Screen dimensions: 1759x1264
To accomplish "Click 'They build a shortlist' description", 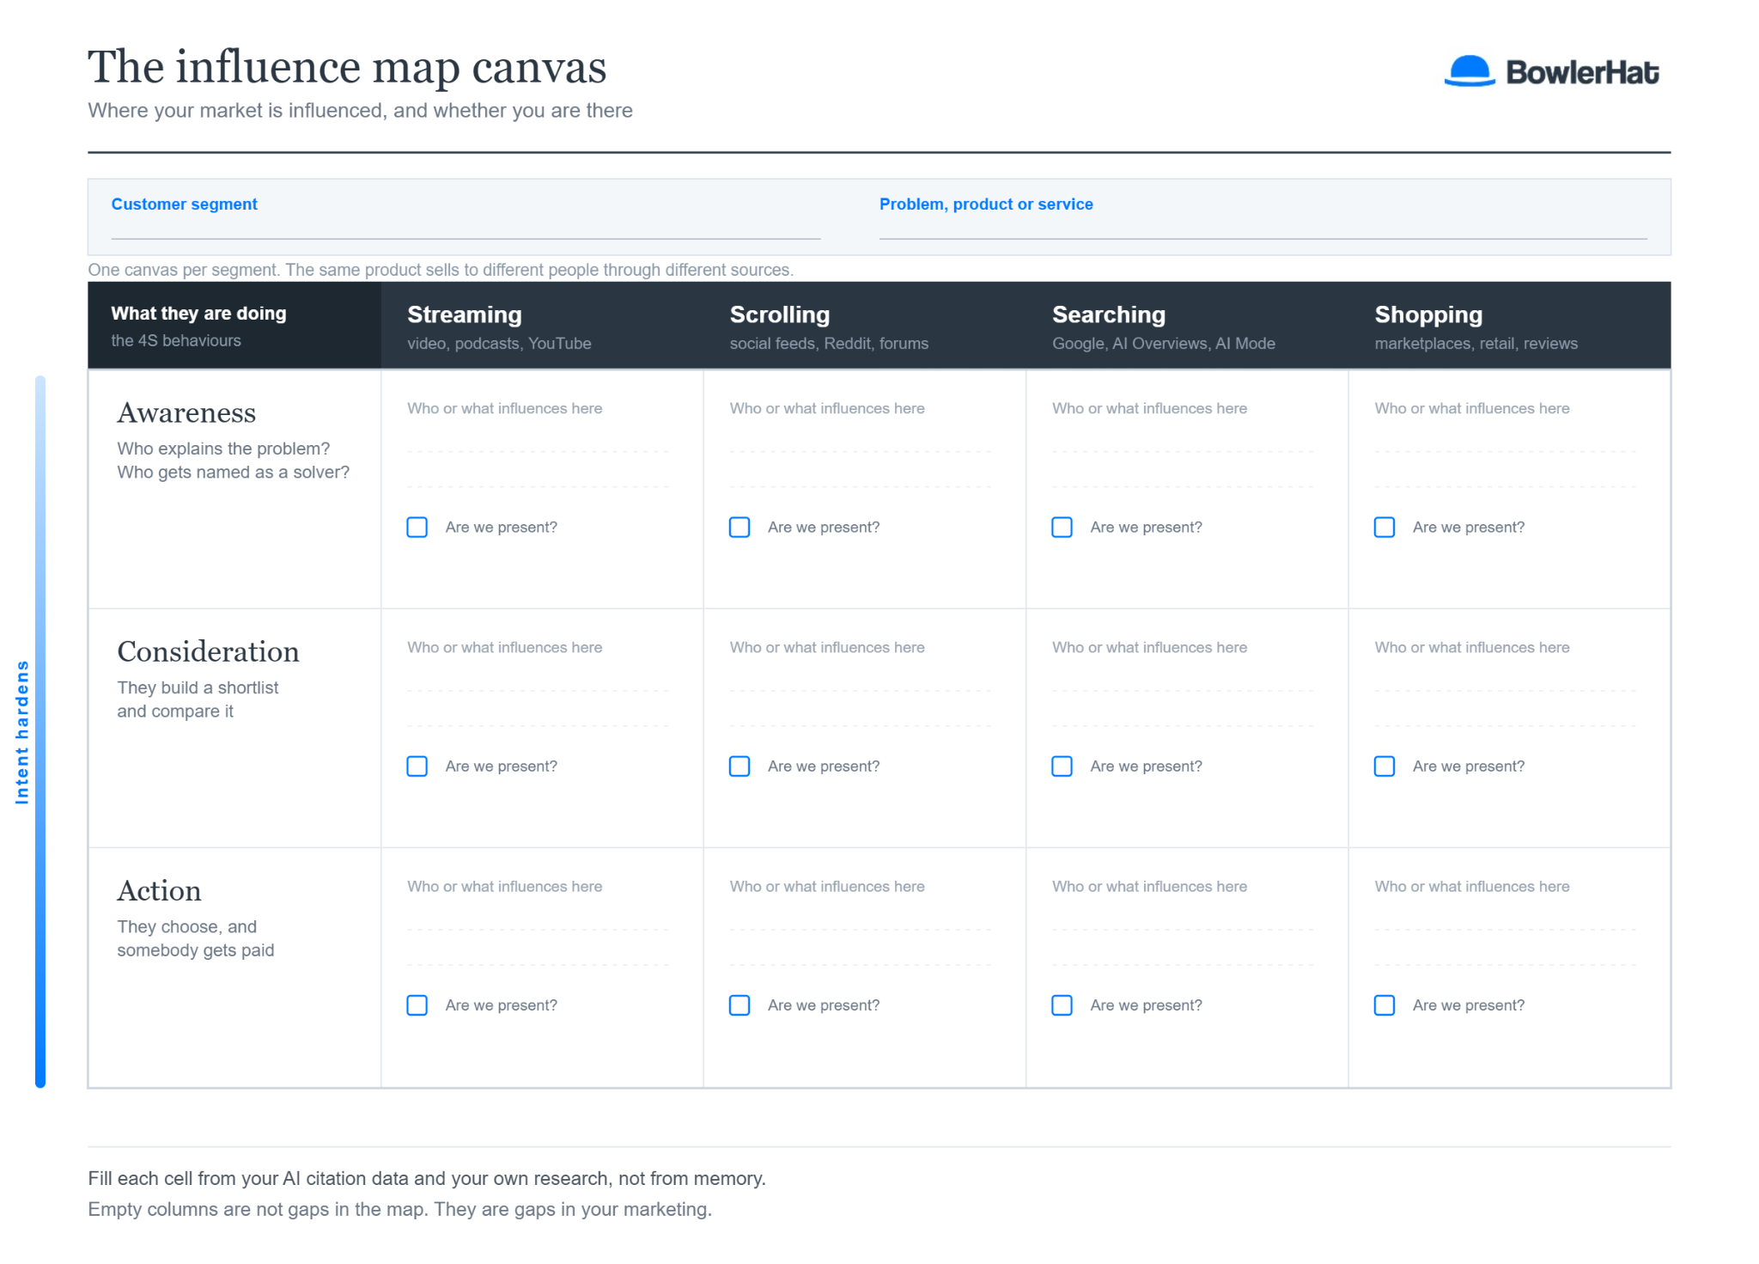I will [x=198, y=687].
